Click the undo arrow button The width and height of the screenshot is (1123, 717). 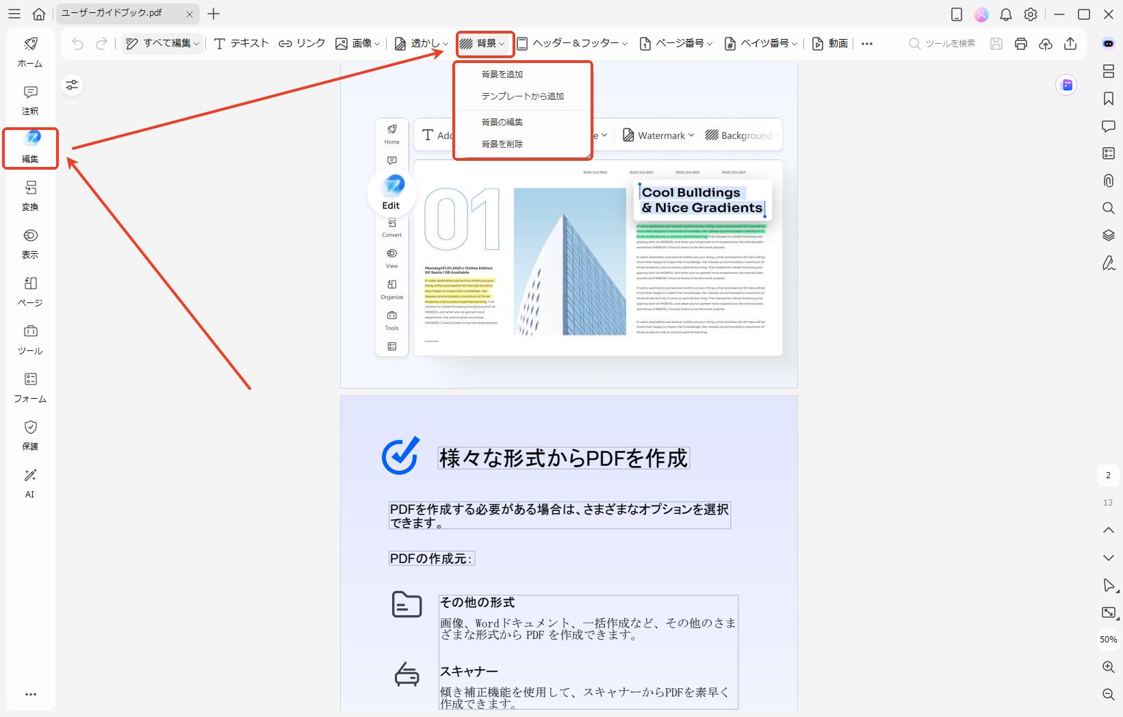tap(77, 43)
